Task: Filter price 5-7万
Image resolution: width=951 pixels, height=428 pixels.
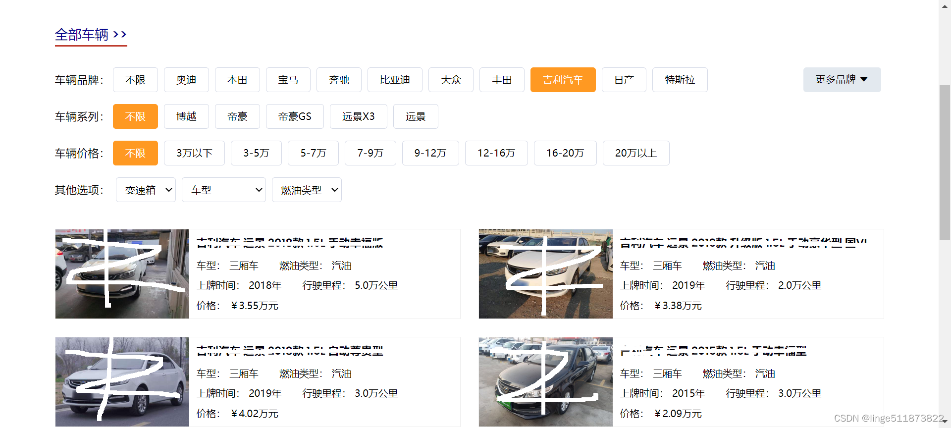Action: (x=313, y=153)
